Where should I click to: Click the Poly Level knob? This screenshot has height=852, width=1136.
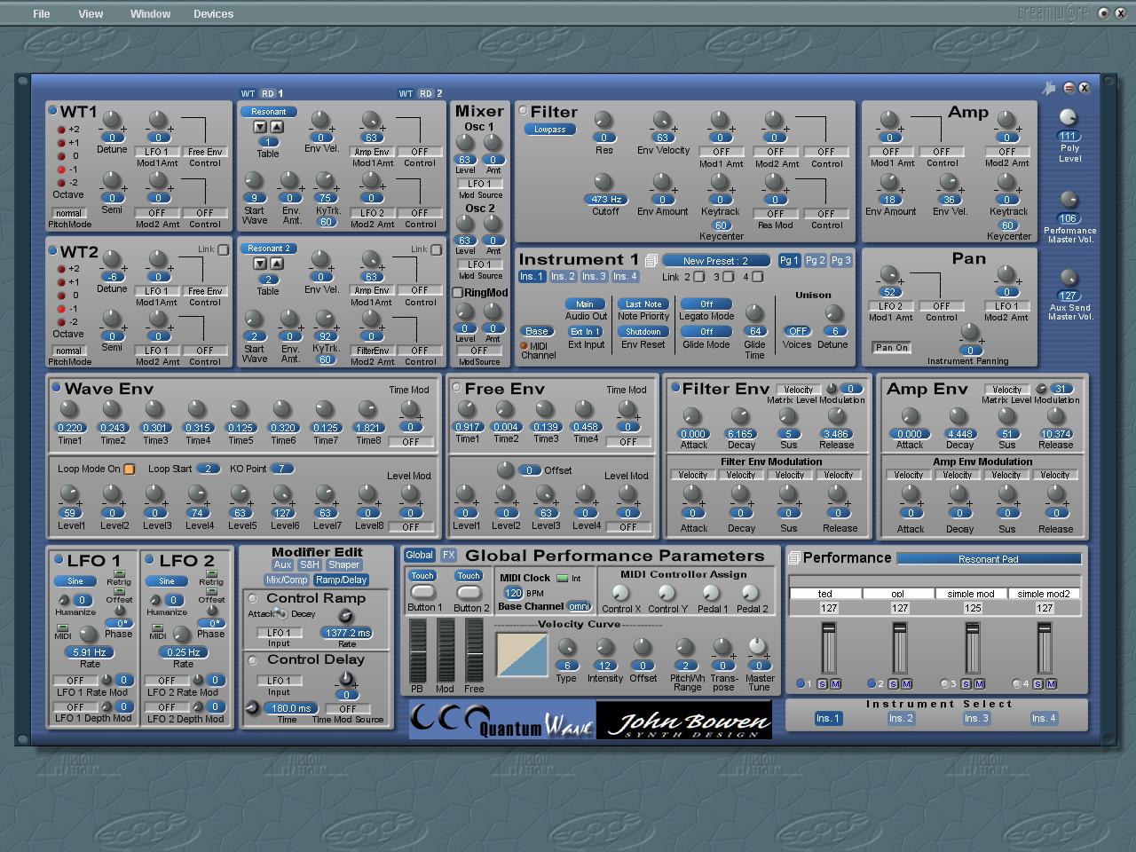pyautogui.click(x=1069, y=118)
